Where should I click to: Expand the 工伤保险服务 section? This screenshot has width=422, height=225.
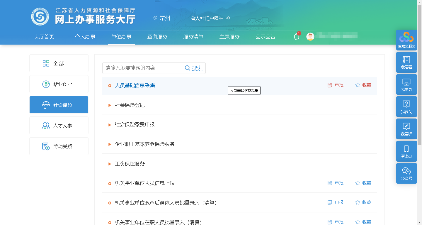130,164
